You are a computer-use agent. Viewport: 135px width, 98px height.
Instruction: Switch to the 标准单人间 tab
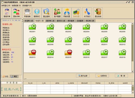(x=29, y=21)
